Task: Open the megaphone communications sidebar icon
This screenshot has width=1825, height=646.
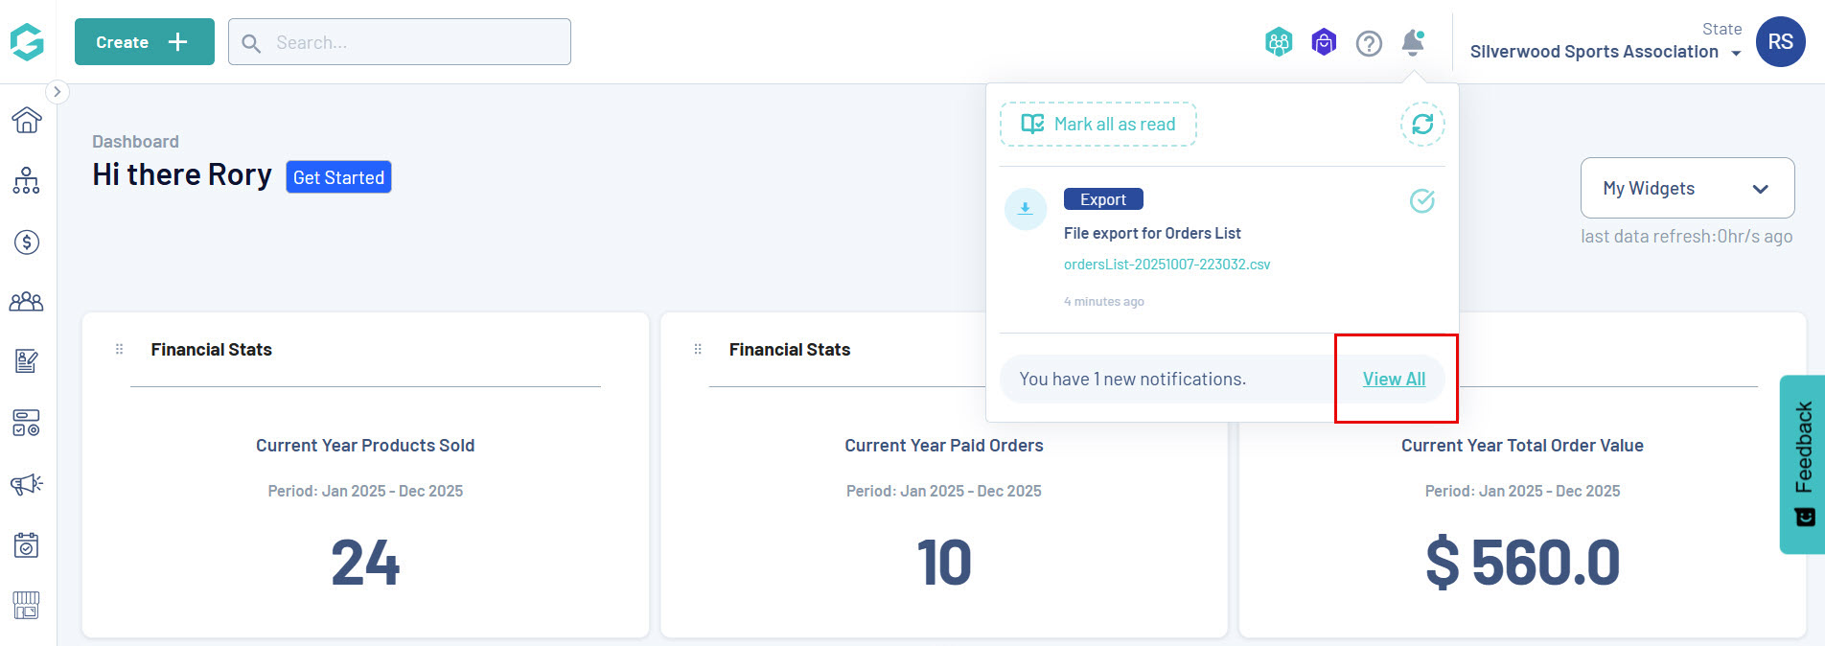Action: (27, 484)
